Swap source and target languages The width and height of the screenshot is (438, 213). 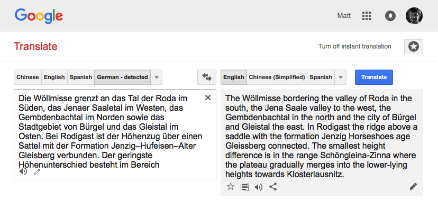click(x=207, y=77)
